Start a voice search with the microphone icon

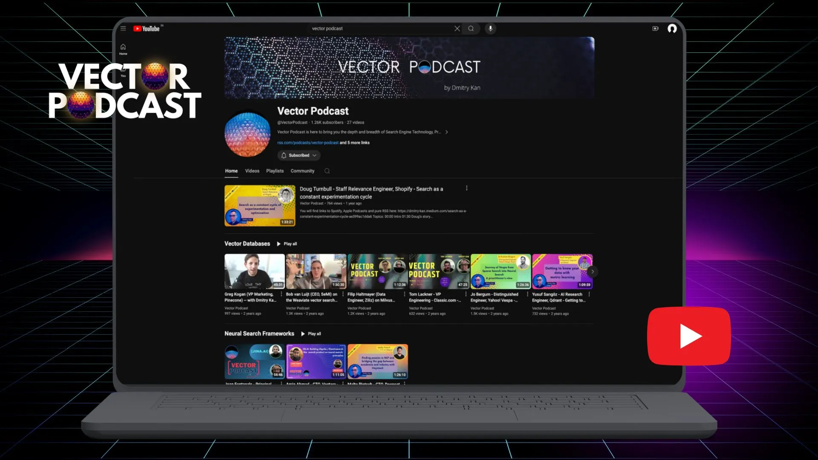click(x=490, y=29)
